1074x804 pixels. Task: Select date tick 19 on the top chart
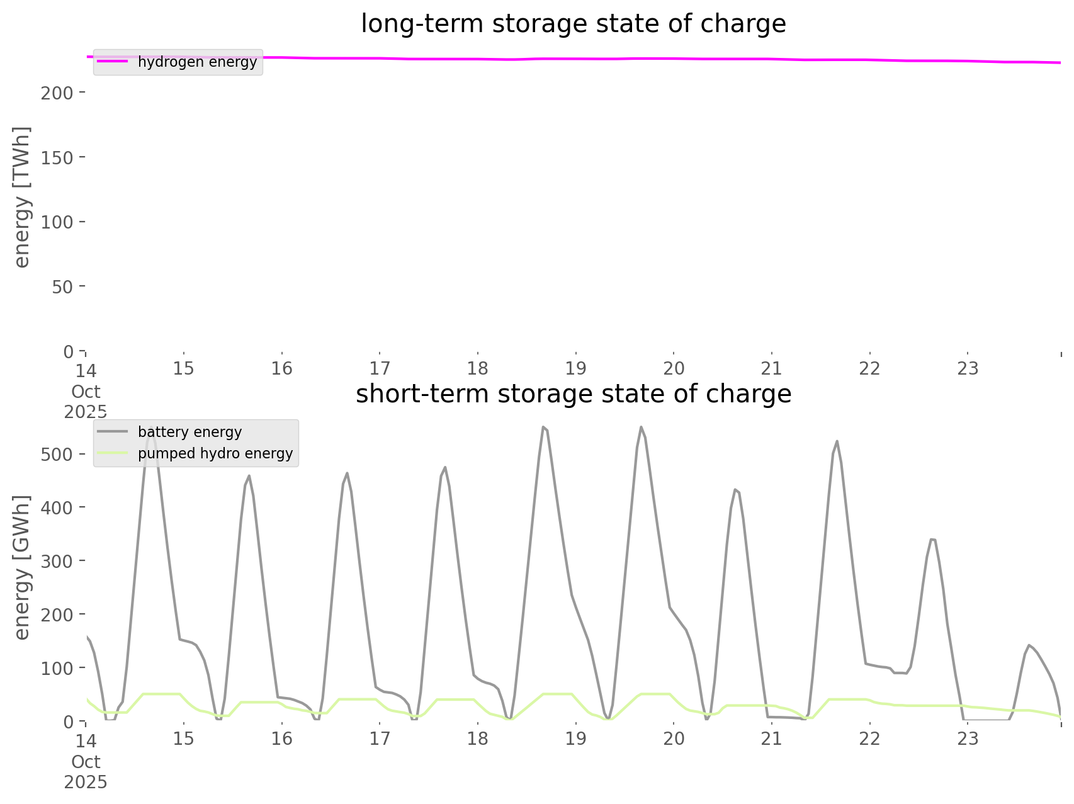pos(575,368)
